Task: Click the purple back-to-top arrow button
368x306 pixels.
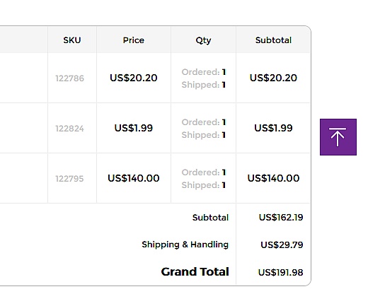Action: pos(338,137)
